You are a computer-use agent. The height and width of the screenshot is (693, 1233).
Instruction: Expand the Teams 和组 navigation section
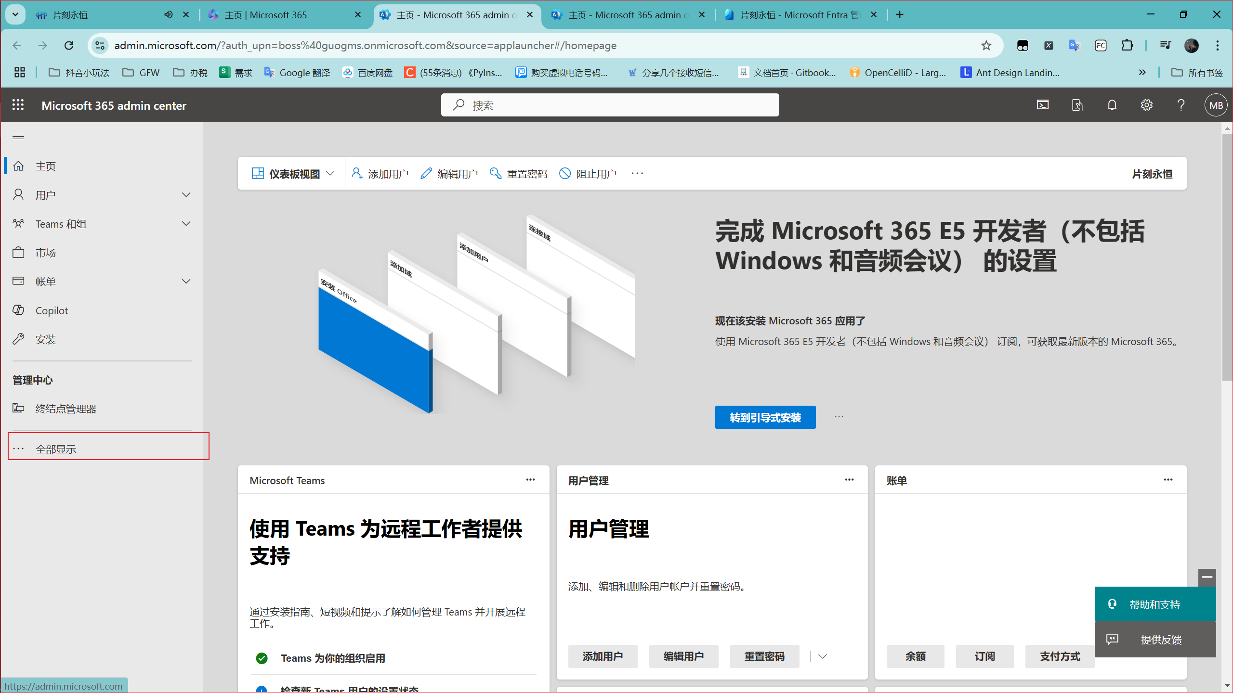click(x=186, y=223)
